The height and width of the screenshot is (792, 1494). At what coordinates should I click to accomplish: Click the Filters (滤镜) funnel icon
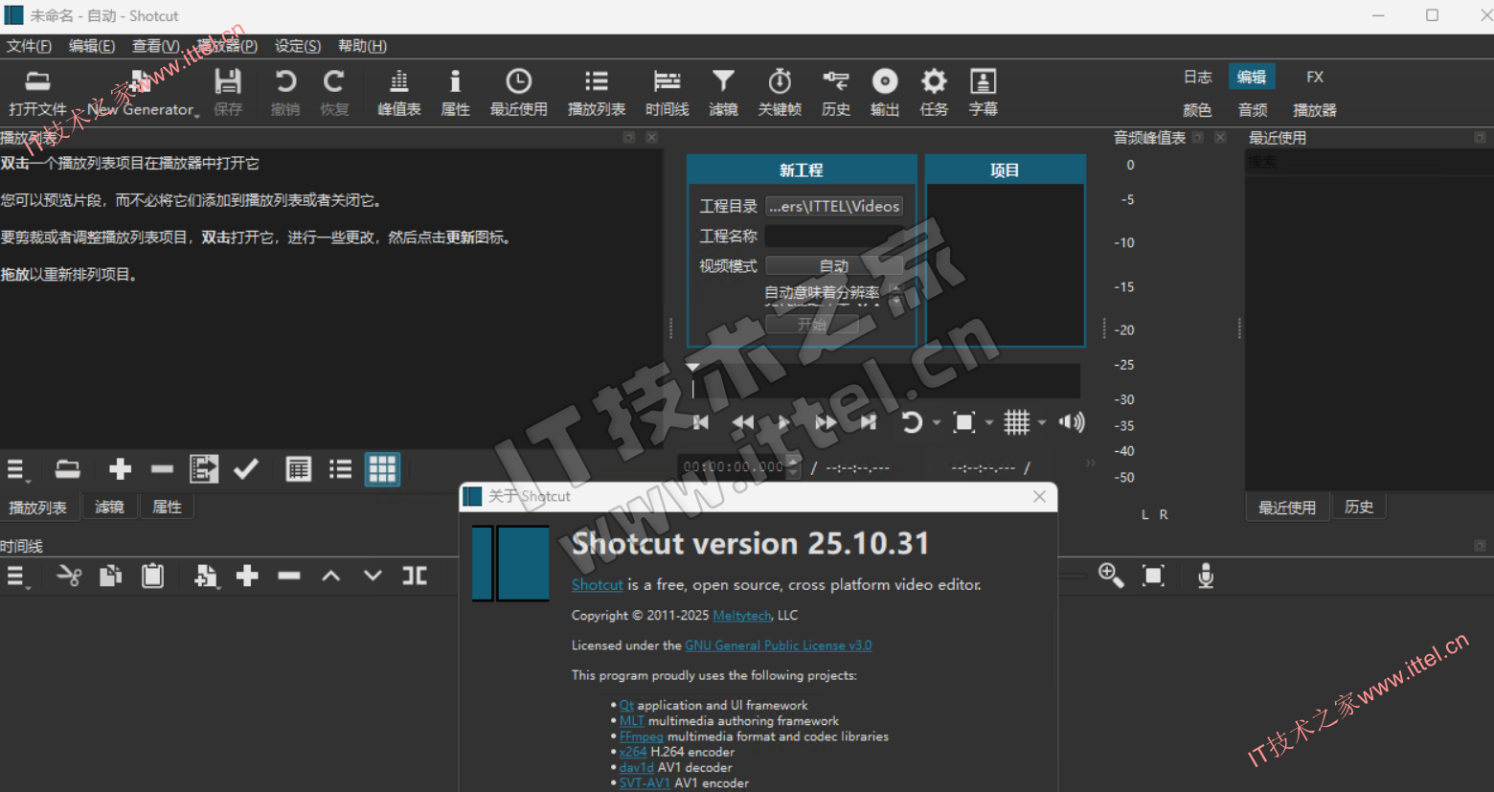723,92
